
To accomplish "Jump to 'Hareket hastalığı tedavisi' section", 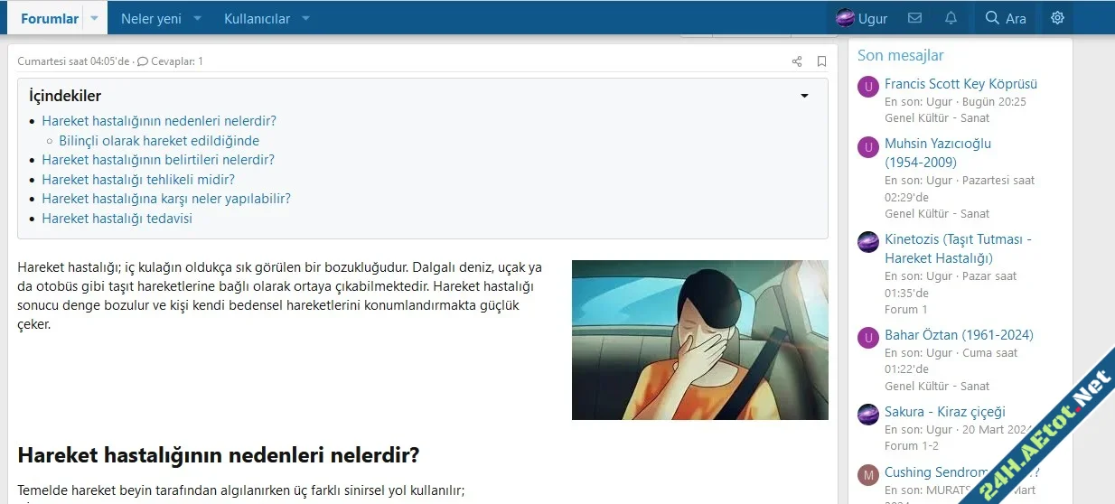I will pyautogui.click(x=117, y=219).
